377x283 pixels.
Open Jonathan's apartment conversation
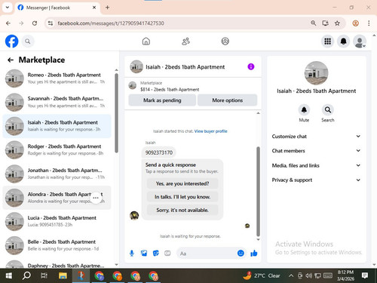(57, 174)
